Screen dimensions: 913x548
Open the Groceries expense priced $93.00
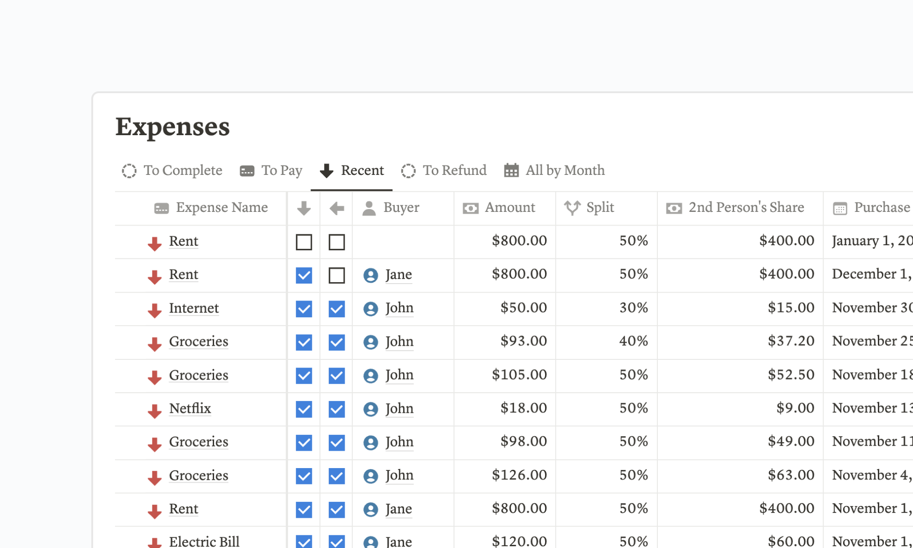click(x=199, y=342)
